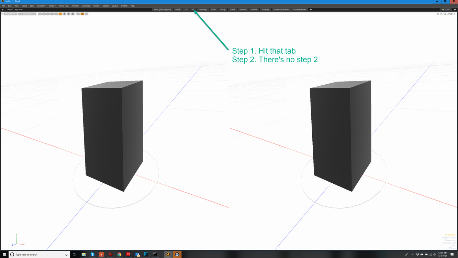458x258 pixels.
Task: Click the volume speaker tray icon
Action: 435,255
